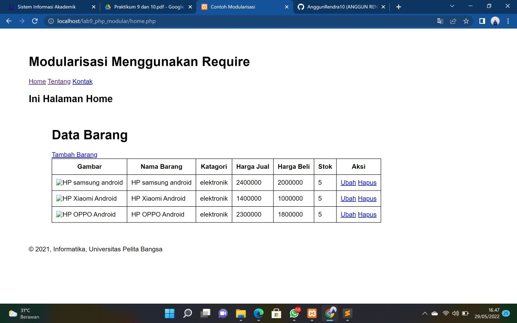Image resolution: width=517 pixels, height=323 pixels.
Task: Expand the browser tab search chevron
Action: coord(452,6)
